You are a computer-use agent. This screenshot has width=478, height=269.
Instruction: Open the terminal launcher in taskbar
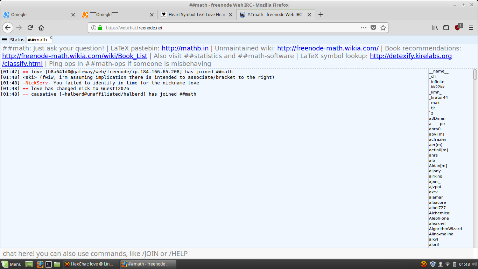coord(49,264)
